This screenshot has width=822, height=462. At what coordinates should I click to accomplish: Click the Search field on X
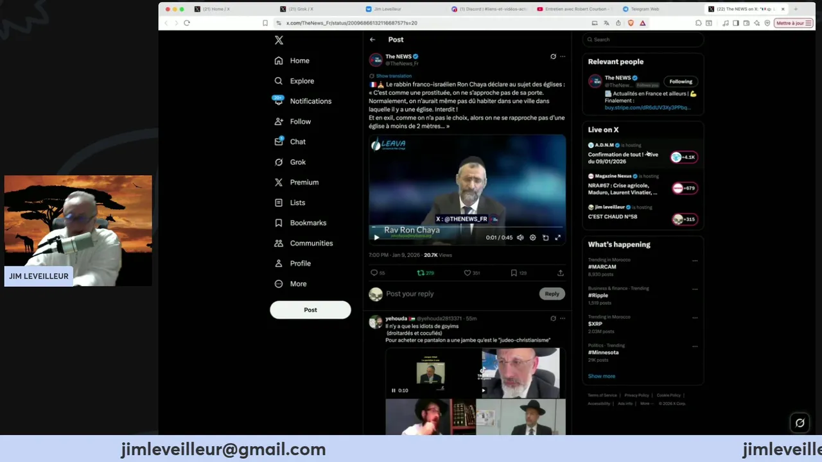pyautogui.click(x=643, y=39)
